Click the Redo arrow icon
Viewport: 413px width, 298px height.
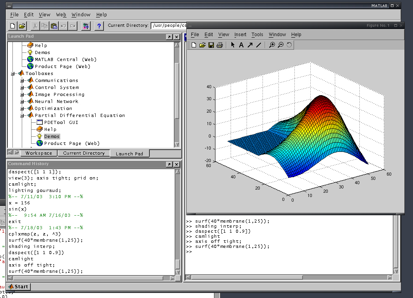pos(73,26)
